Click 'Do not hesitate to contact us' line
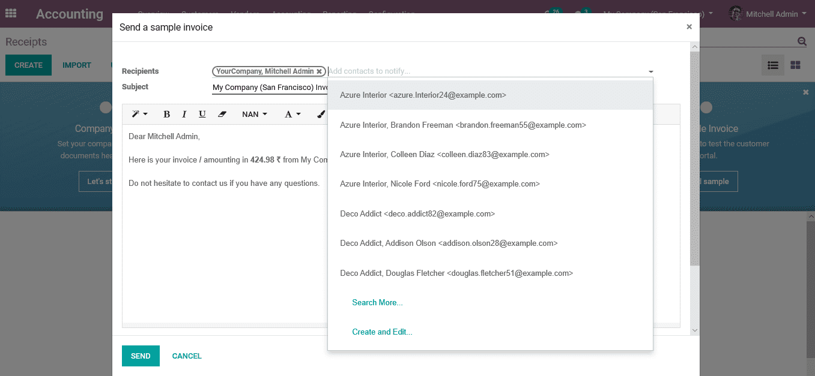Viewport: 815px width, 376px height. 224,183
